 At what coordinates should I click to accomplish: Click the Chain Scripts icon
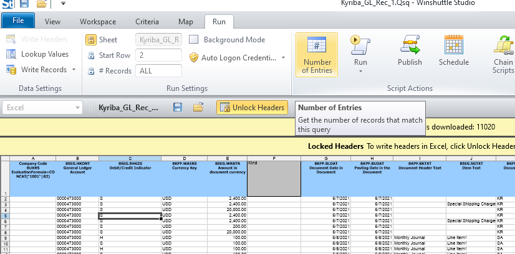(503, 47)
